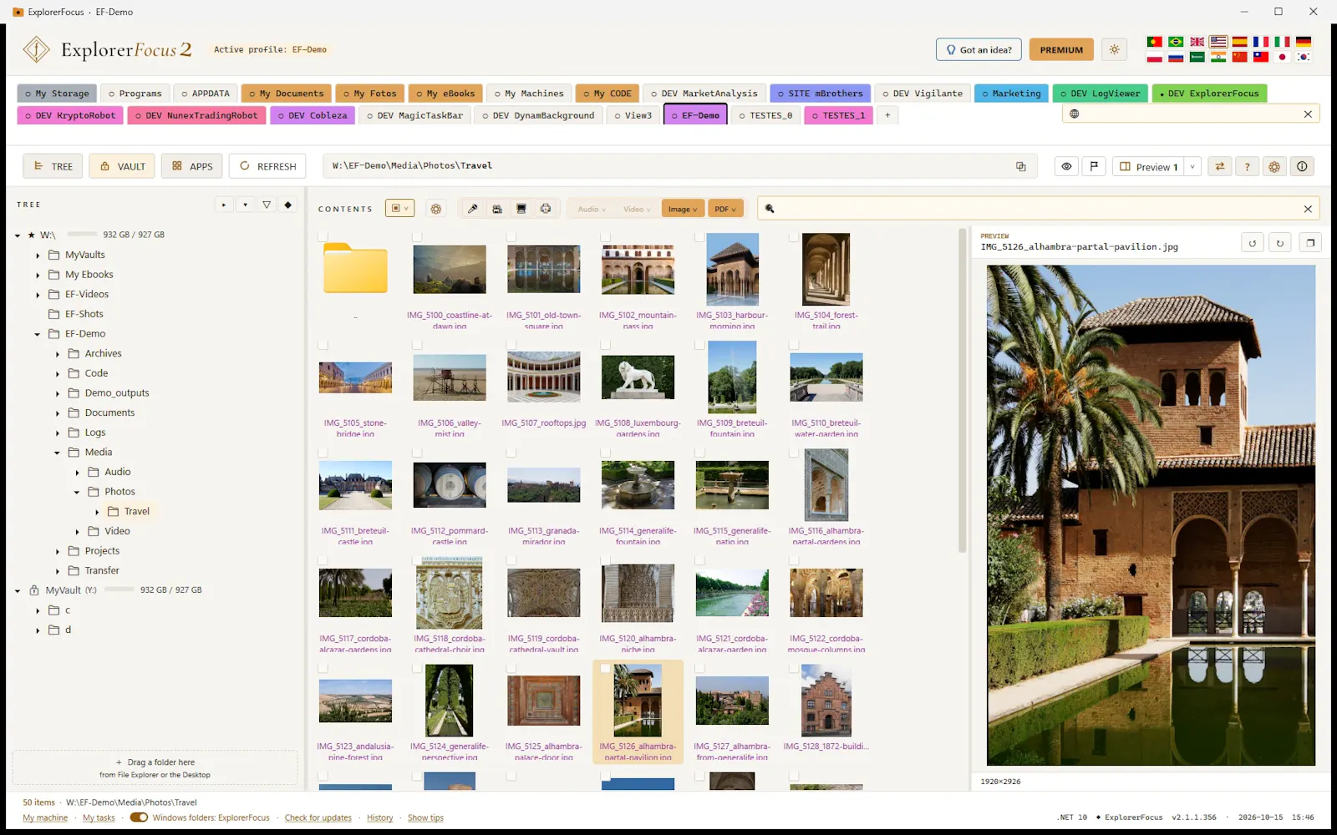1337x835 pixels.
Task: Click the info circle icon in the top toolbar
Action: [1302, 166]
